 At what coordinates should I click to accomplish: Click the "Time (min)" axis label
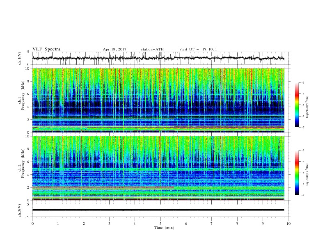(x=164, y=228)
